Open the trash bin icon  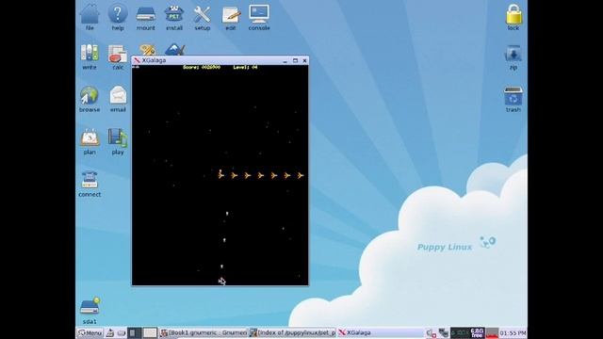pyautogui.click(x=513, y=96)
